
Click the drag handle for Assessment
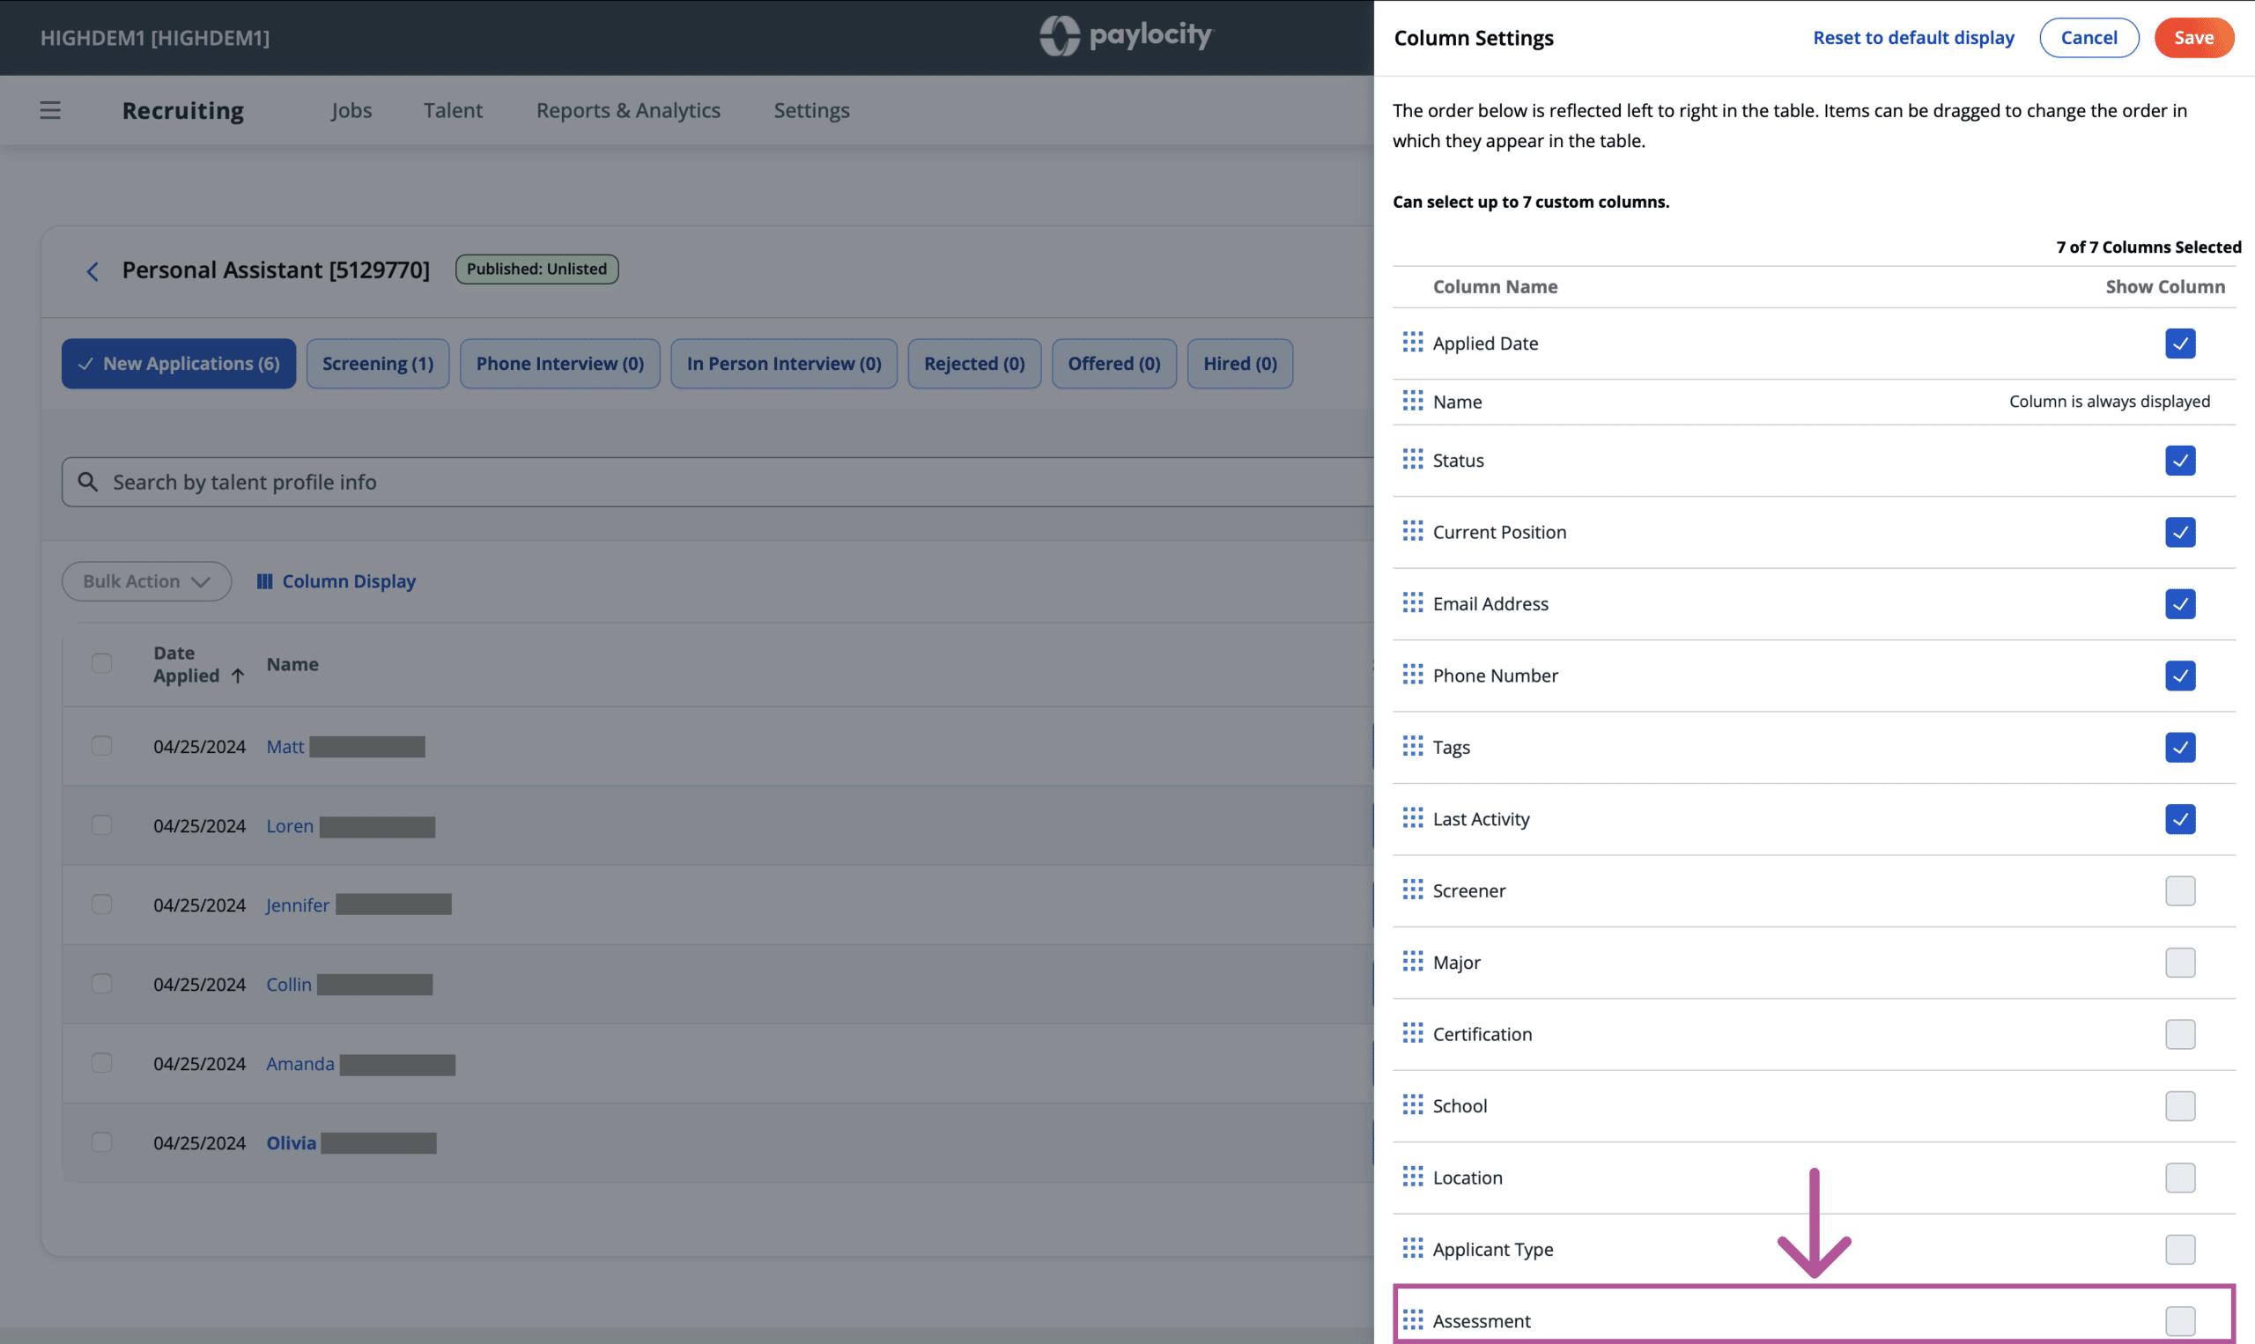tap(1412, 1319)
